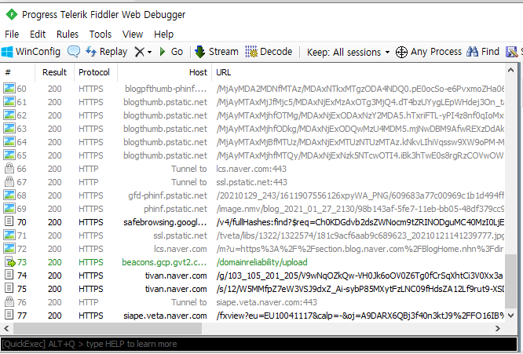Click the lock icon of session 67
This screenshot has width=523, height=354.
coord(9,181)
